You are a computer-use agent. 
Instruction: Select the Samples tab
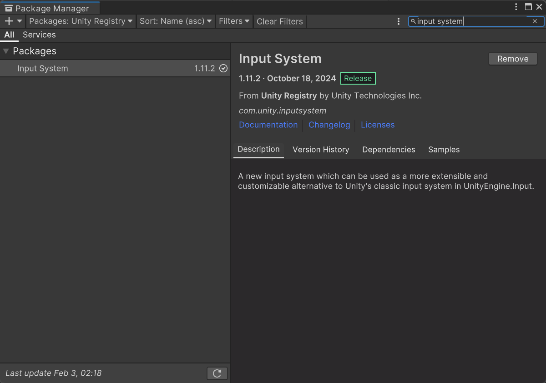coord(444,150)
